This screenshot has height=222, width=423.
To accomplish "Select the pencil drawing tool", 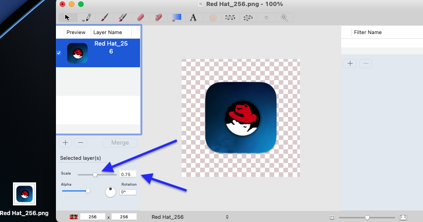I will 88,18.
